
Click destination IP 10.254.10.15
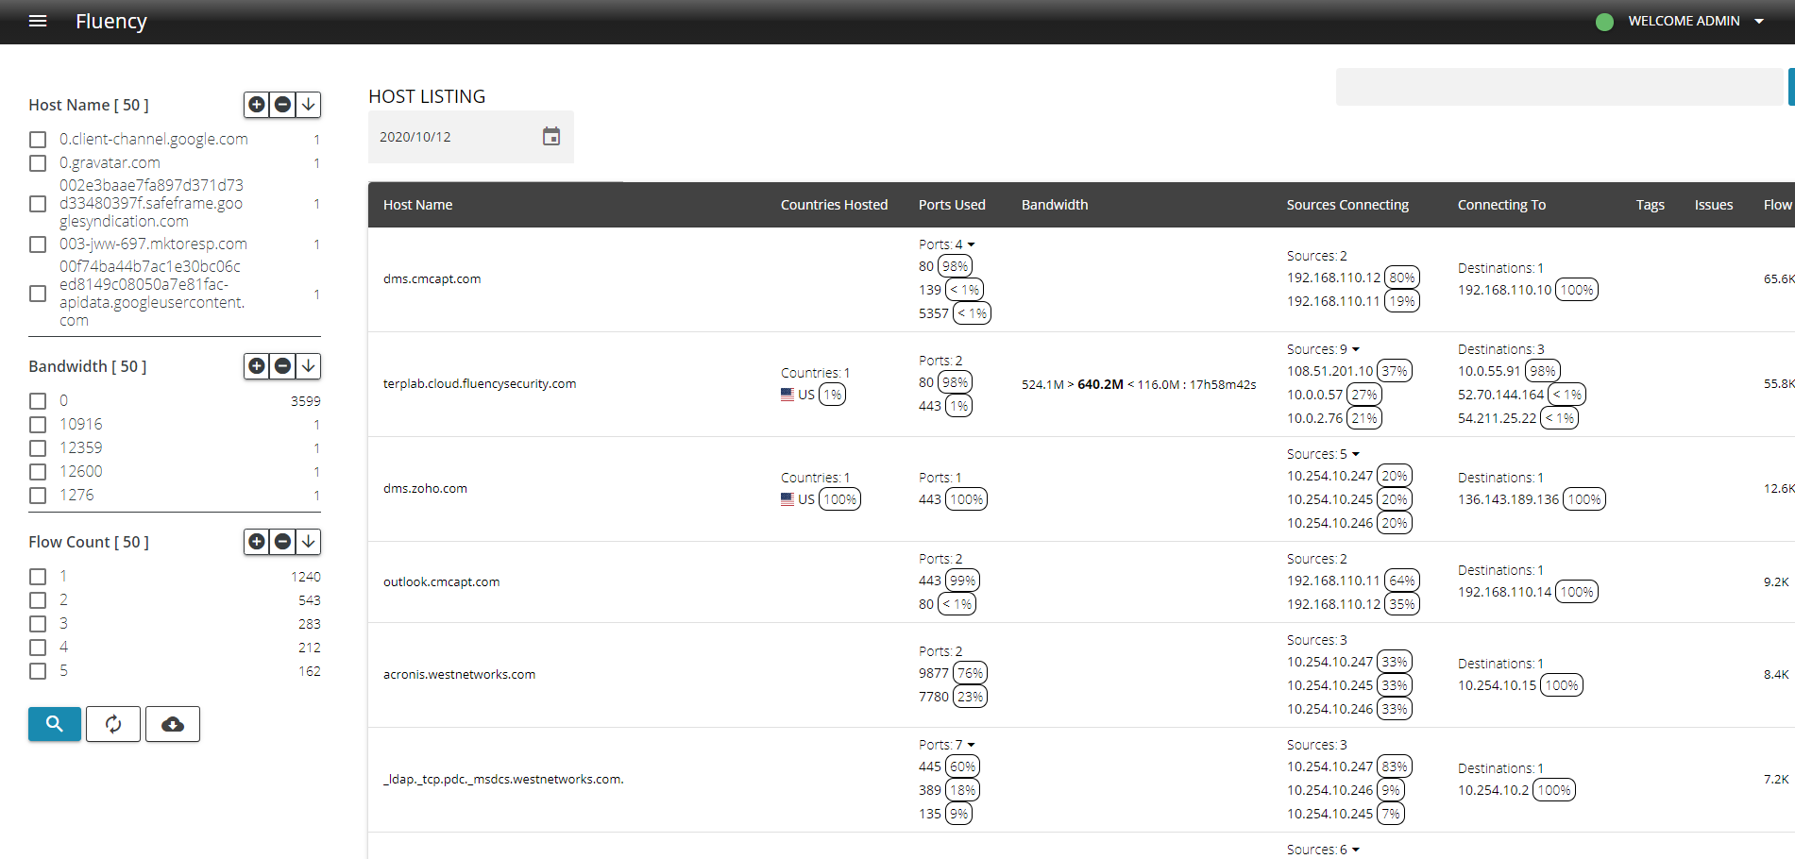point(1497,685)
